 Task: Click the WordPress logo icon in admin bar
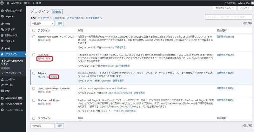click(2, 3)
